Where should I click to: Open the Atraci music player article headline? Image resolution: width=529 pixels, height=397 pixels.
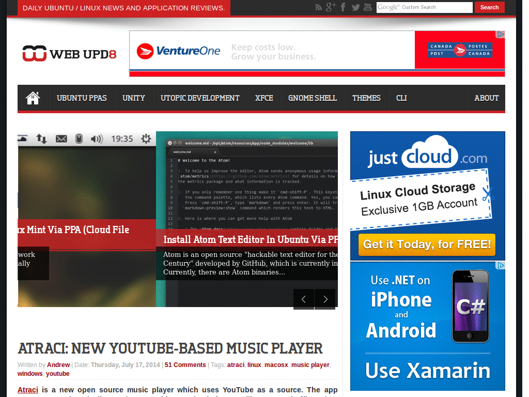point(170,348)
